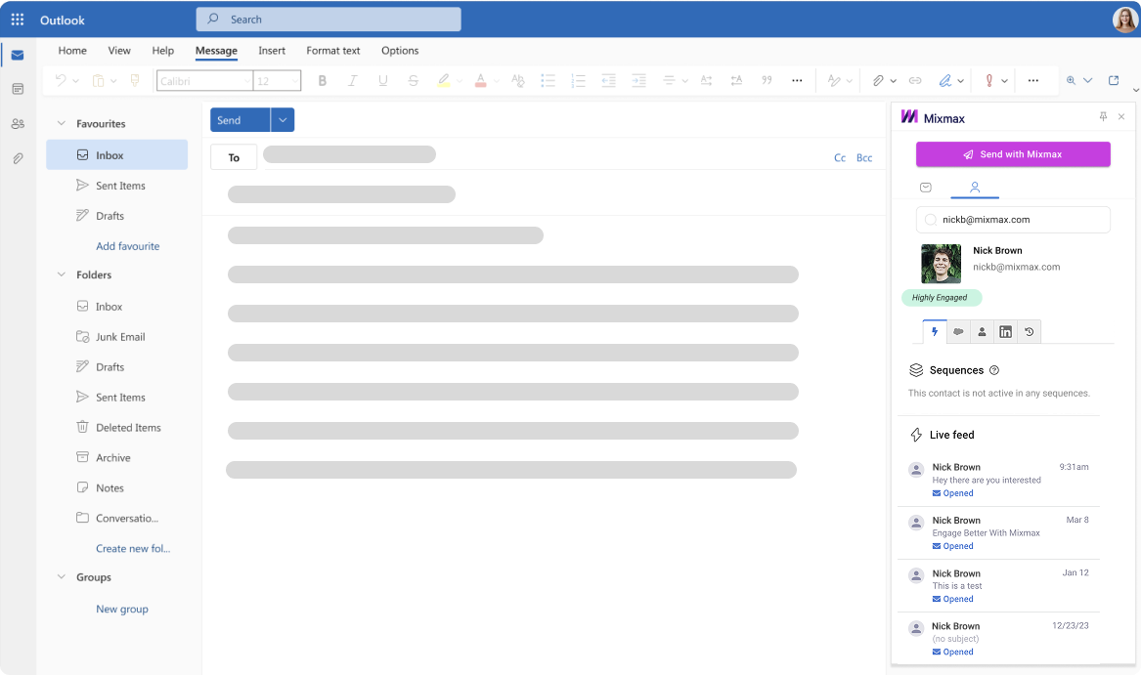Click Send with Mixmax
Image resolution: width=1141 pixels, height=675 pixels.
(x=1013, y=154)
